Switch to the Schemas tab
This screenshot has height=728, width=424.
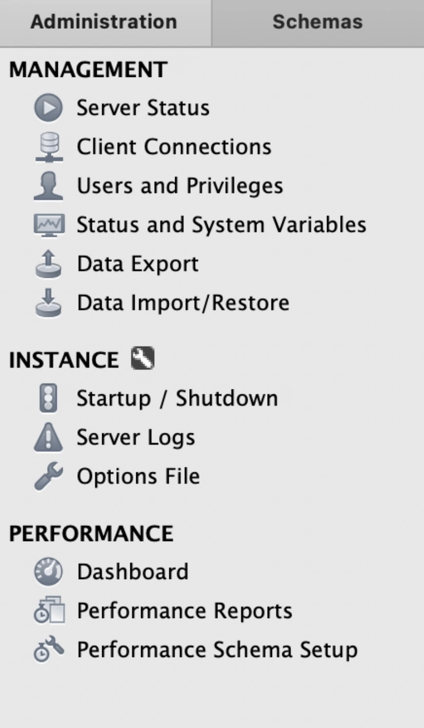(317, 22)
